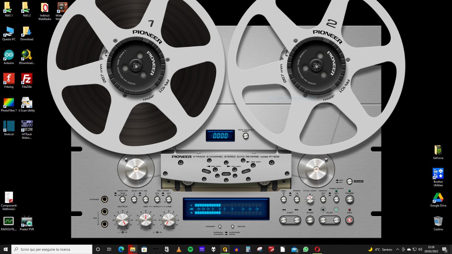Open the Fritzing desktop shortcut
This screenshot has height=254, width=452.
tap(9, 81)
